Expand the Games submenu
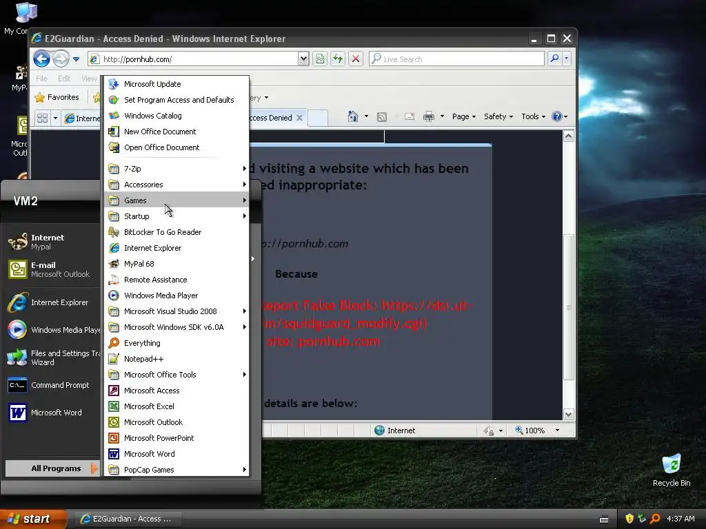 (x=176, y=200)
